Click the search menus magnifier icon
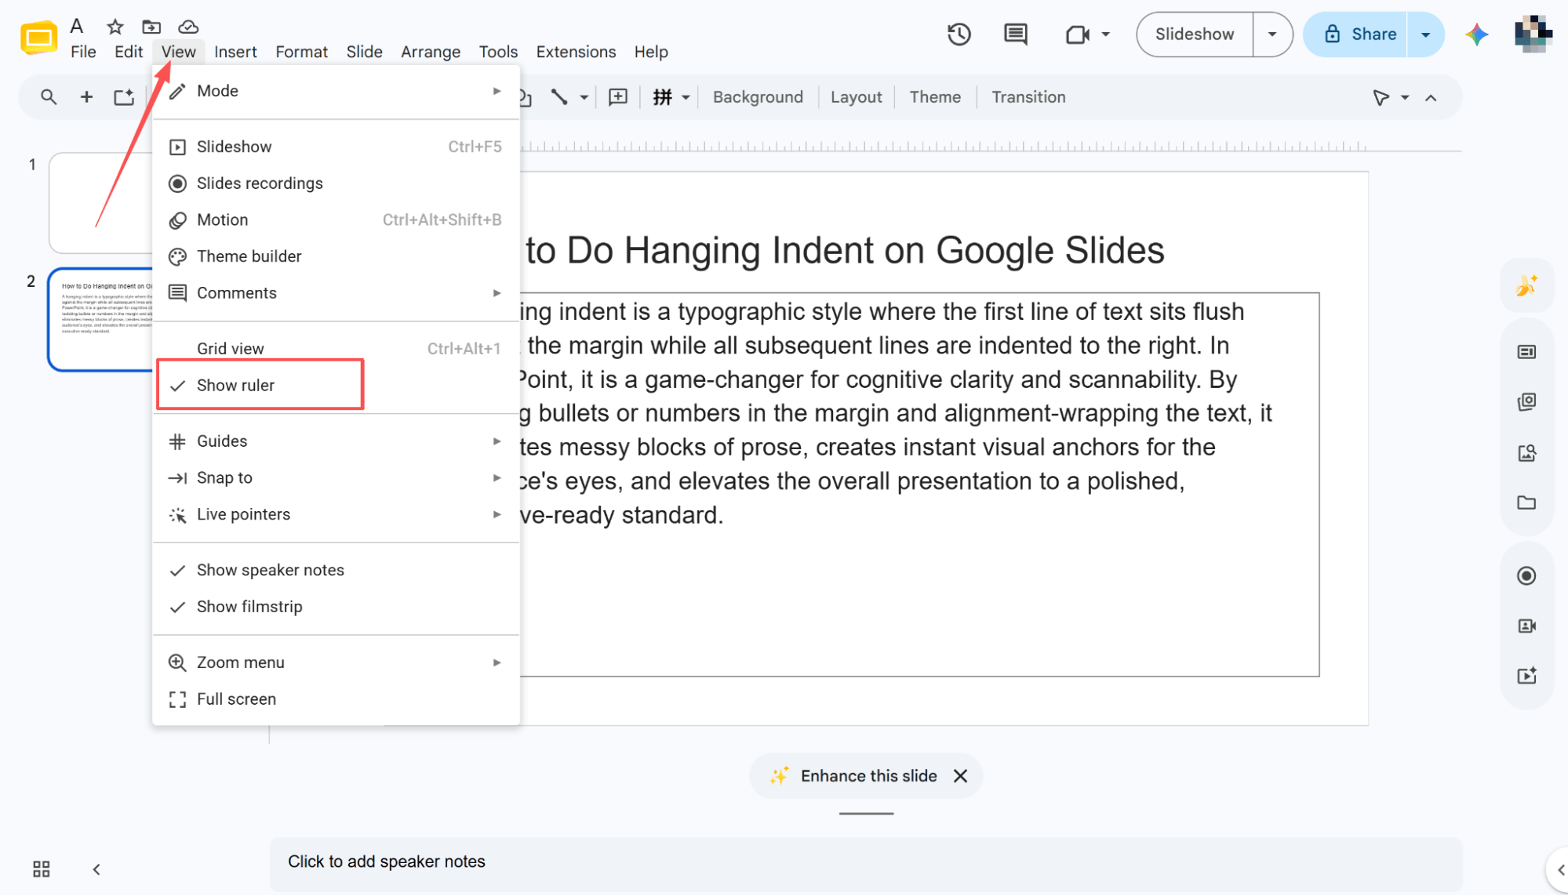 (x=49, y=97)
